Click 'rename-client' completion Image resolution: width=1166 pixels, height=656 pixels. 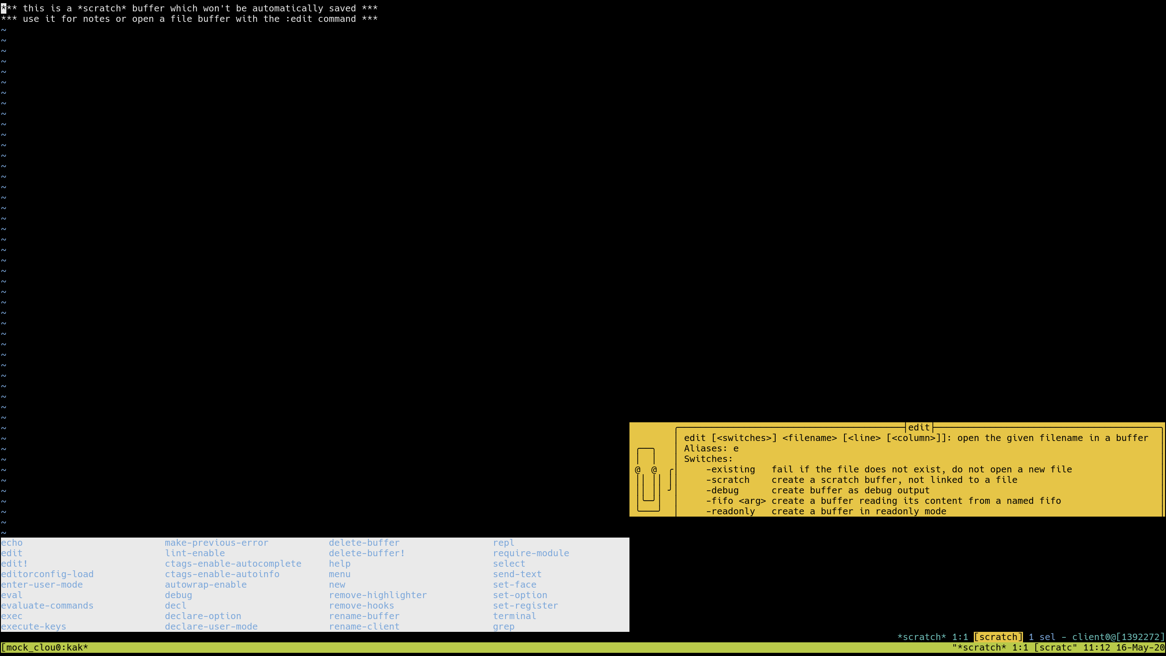[x=364, y=626]
